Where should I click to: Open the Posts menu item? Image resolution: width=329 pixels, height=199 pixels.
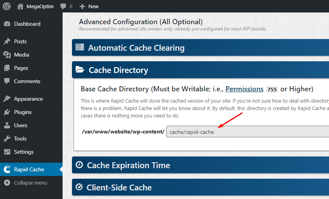point(31,41)
